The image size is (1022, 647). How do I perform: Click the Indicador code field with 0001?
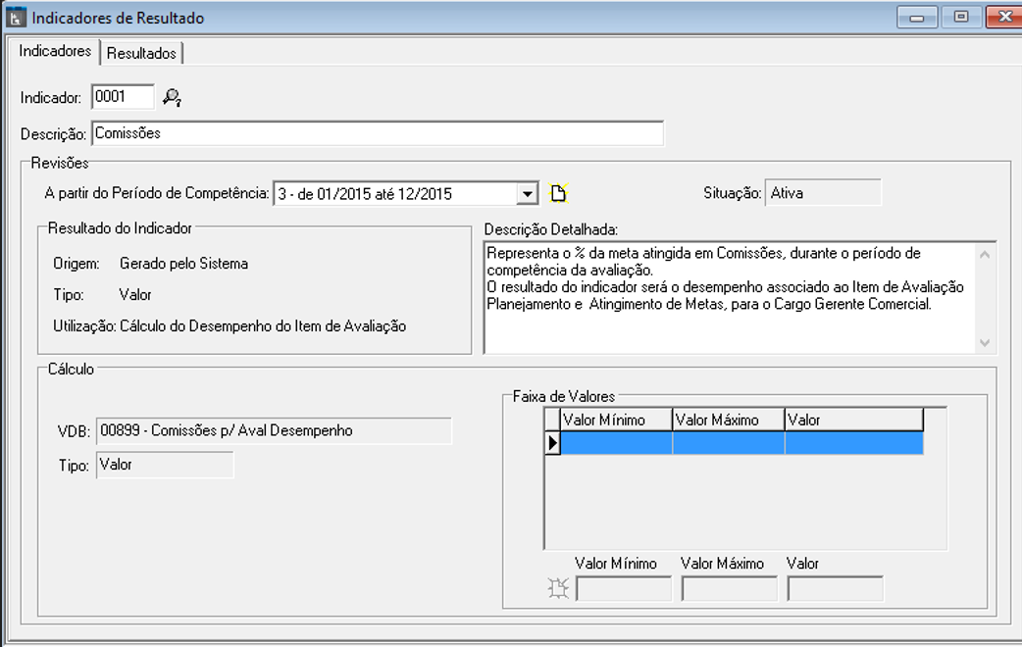click(x=123, y=96)
